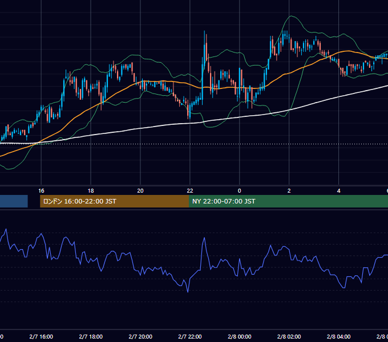The image size is (388, 342).
Task: Click hour label 20 on price chart axis
Action: pos(140,191)
